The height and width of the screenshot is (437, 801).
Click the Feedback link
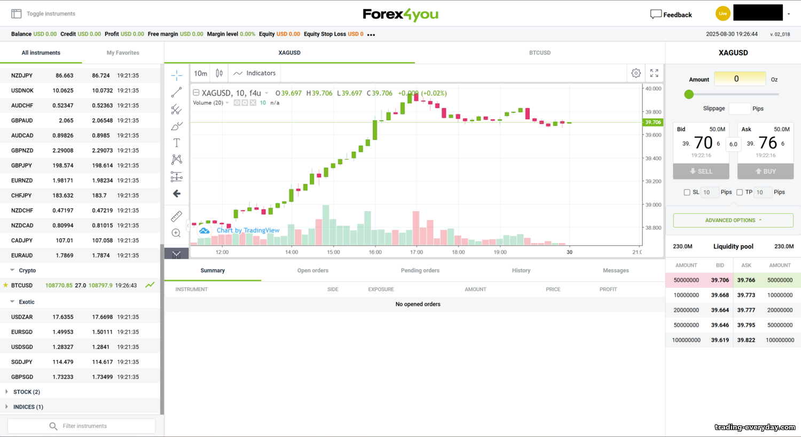pos(671,14)
